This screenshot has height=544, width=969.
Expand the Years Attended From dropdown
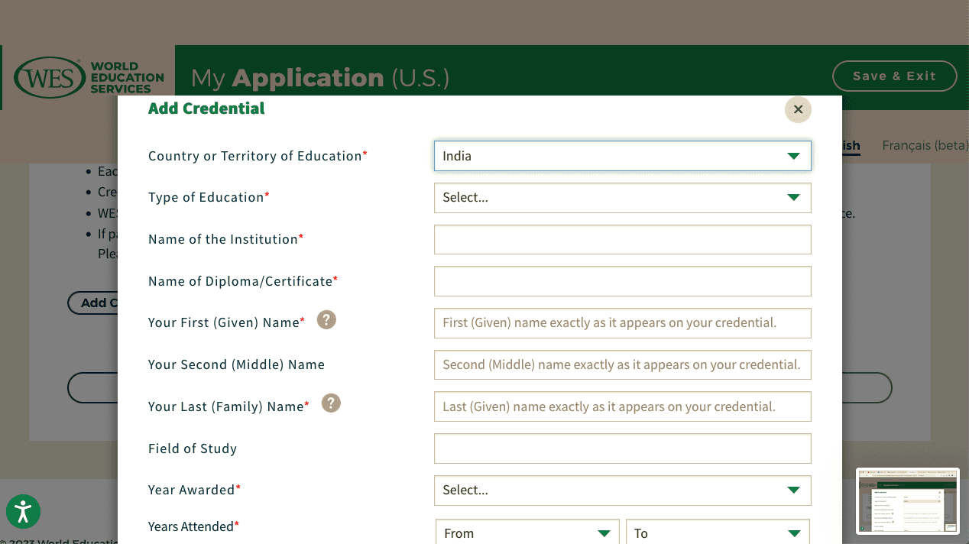pos(527,533)
